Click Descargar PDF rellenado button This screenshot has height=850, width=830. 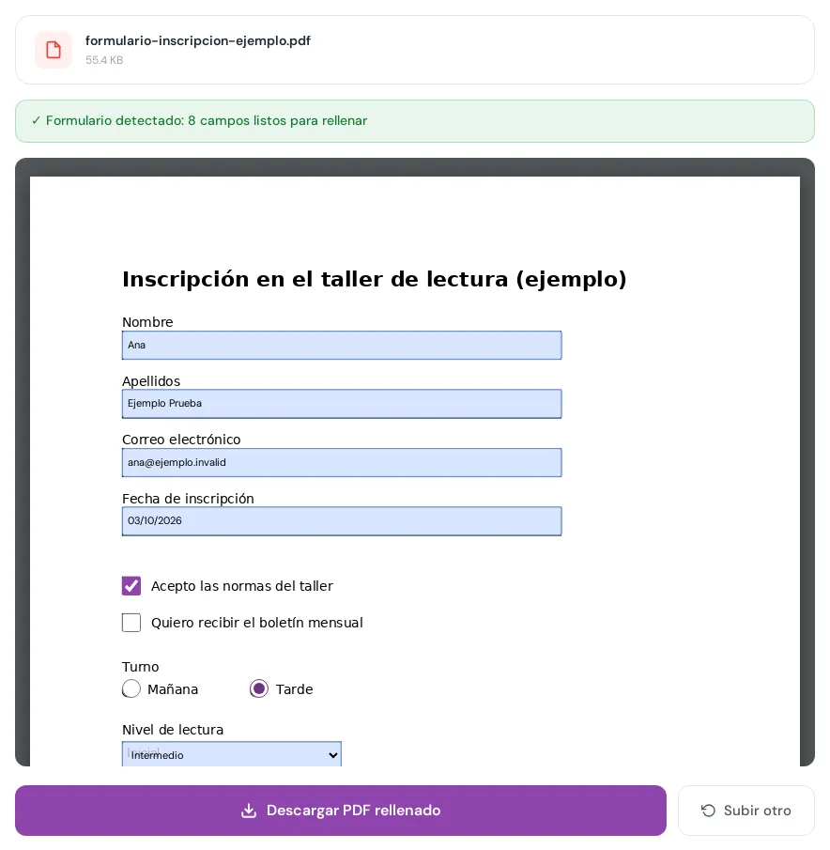pos(341,811)
